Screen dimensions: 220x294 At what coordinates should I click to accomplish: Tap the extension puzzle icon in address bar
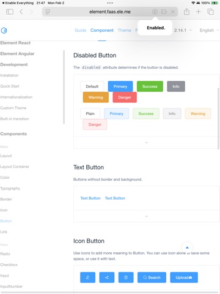(164, 12)
